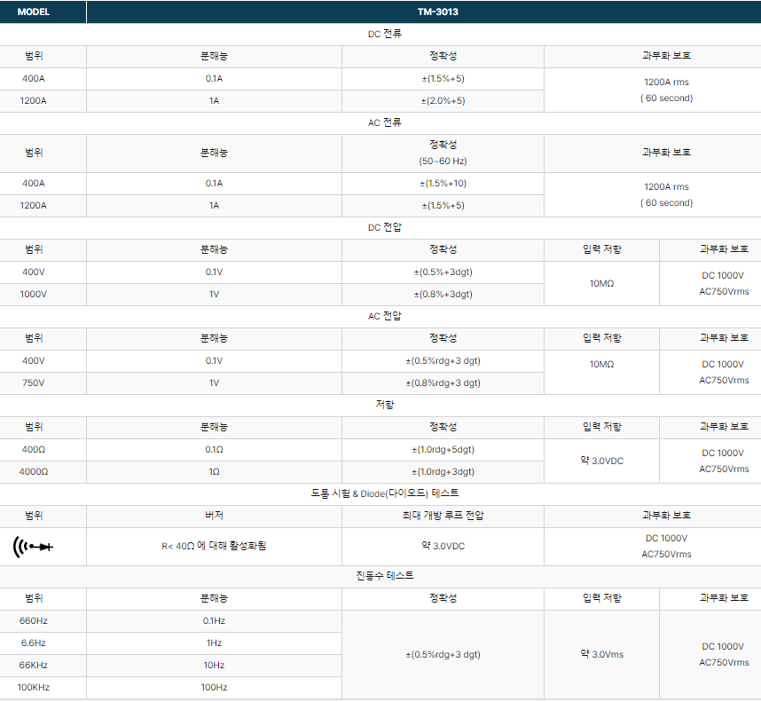Select the 750V range cell
The width and height of the screenshot is (761, 702).
coord(34,383)
